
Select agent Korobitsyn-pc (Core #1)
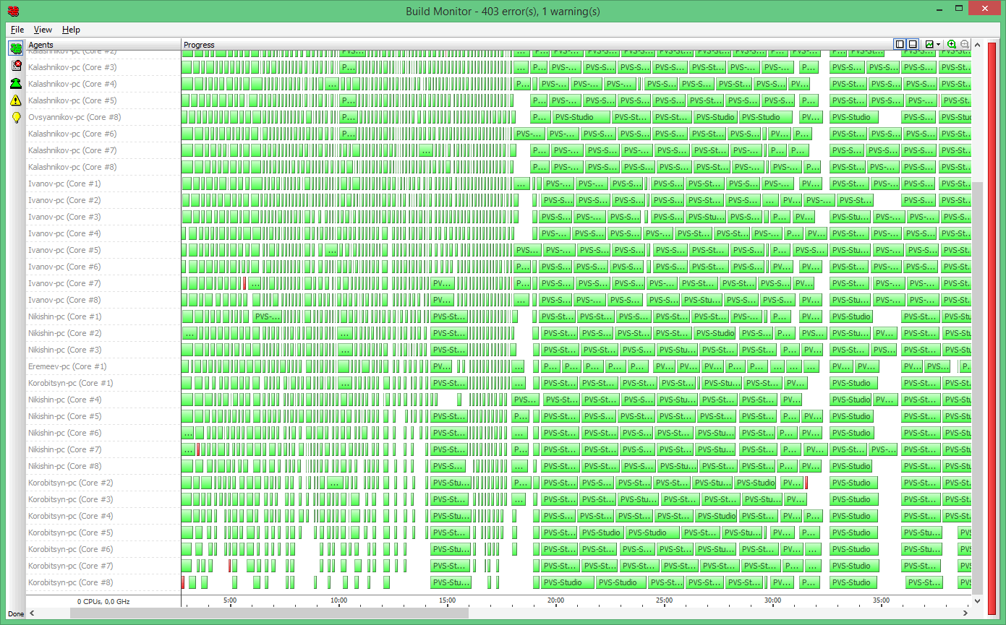tap(71, 383)
